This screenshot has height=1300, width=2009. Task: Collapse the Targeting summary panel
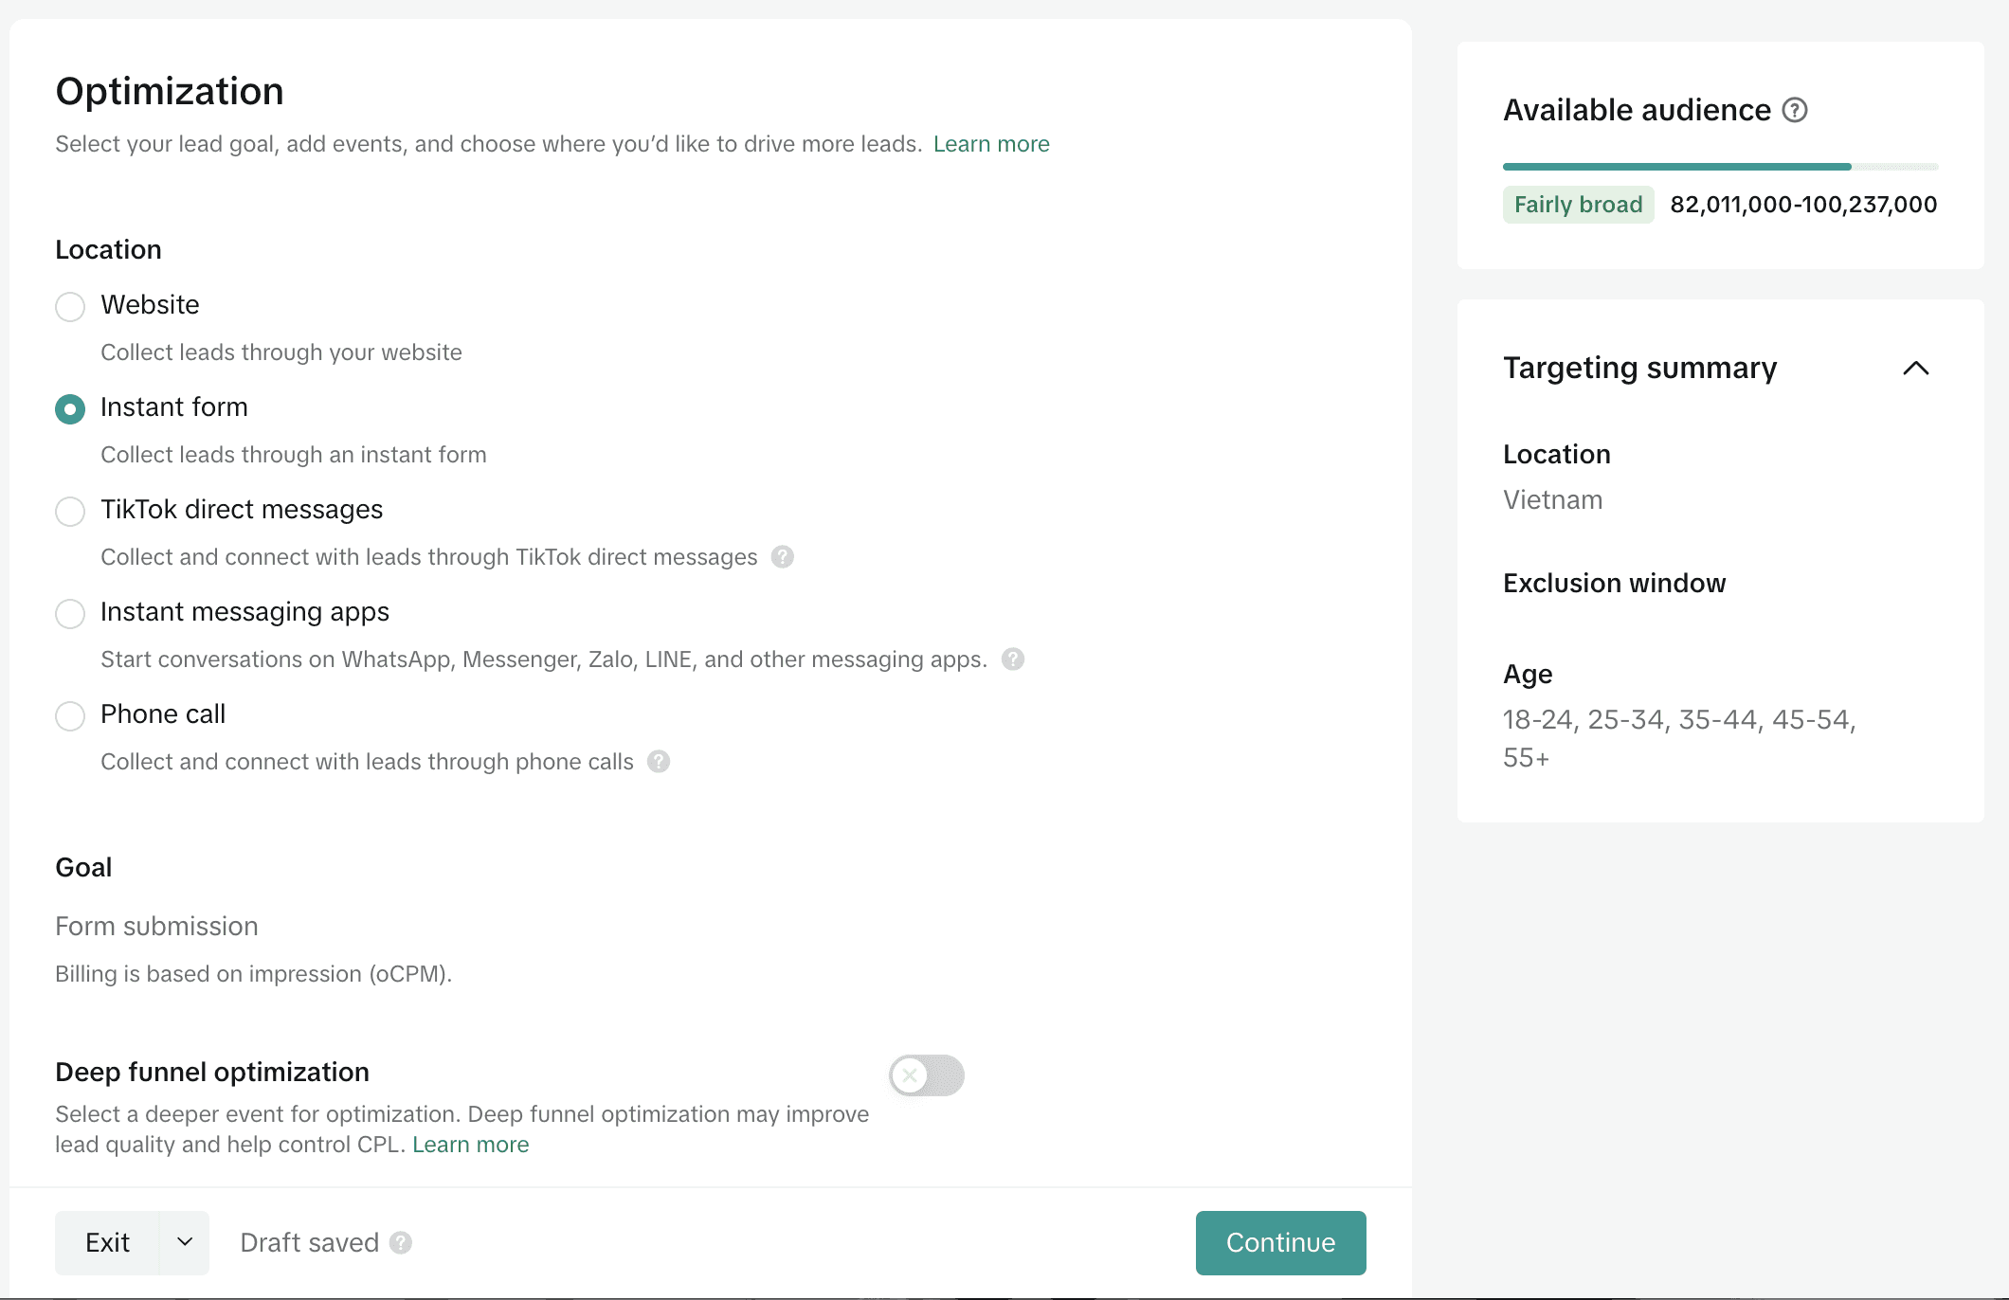click(1916, 369)
